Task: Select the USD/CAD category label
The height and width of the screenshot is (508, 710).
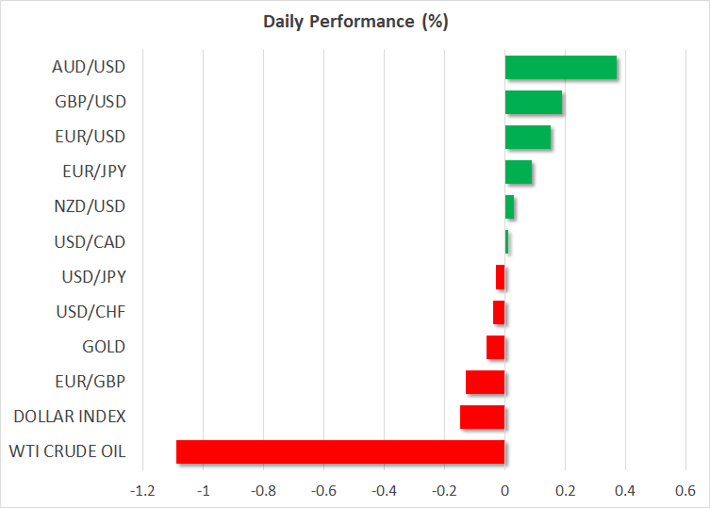Action: (91, 242)
